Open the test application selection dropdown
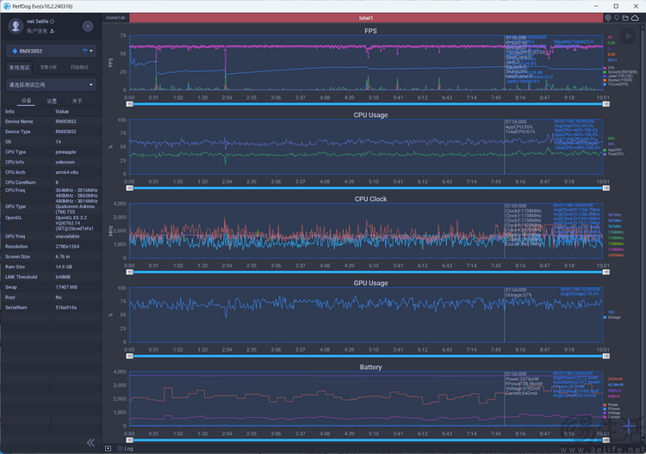This screenshot has width=646, height=454. tap(52, 85)
